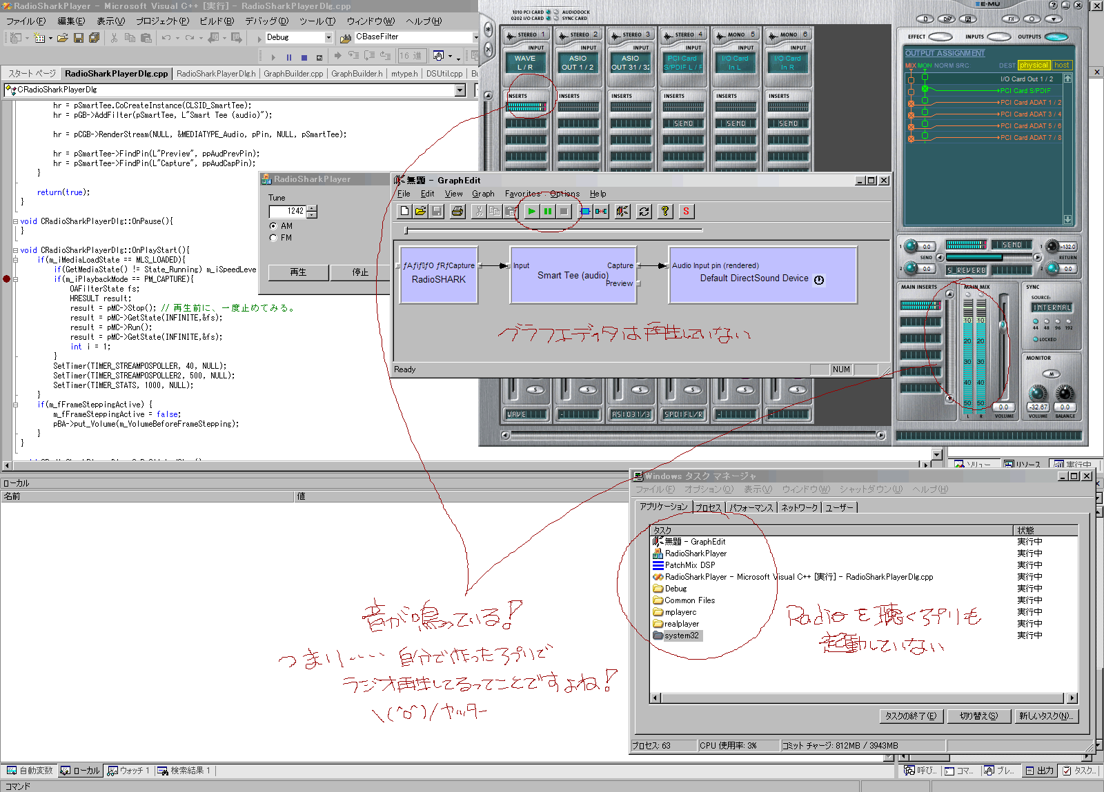The height and width of the screenshot is (792, 1104).
Task: Click the Pause button in GraphEdit toolbar
Action: click(548, 212)
